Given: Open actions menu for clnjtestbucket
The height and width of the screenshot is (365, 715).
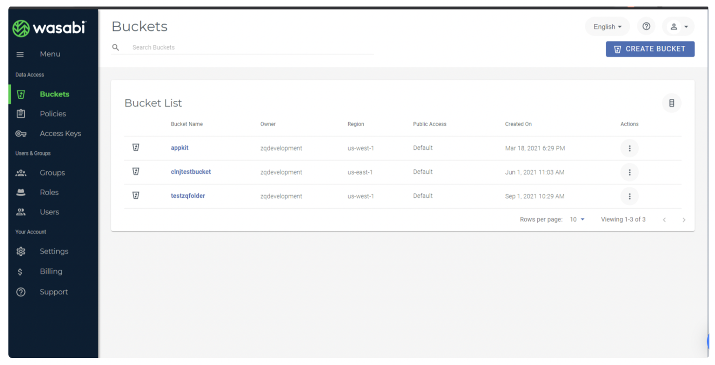Looking at the screenshot, I should [629, 172].
